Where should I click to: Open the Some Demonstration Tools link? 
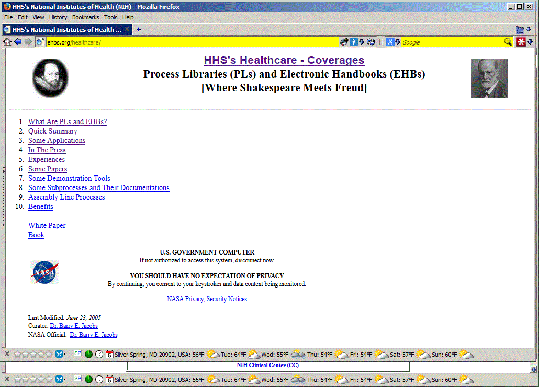tap(69, 178)
